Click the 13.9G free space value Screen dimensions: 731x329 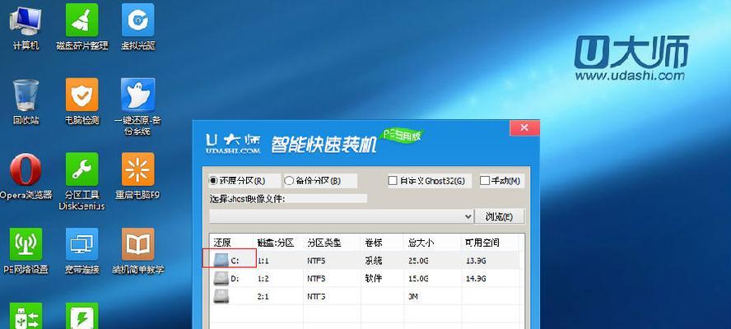tap(476, 261)
